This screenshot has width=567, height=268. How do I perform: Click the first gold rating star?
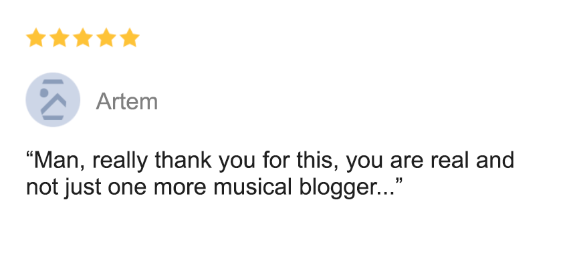click(x=35, y=38)
